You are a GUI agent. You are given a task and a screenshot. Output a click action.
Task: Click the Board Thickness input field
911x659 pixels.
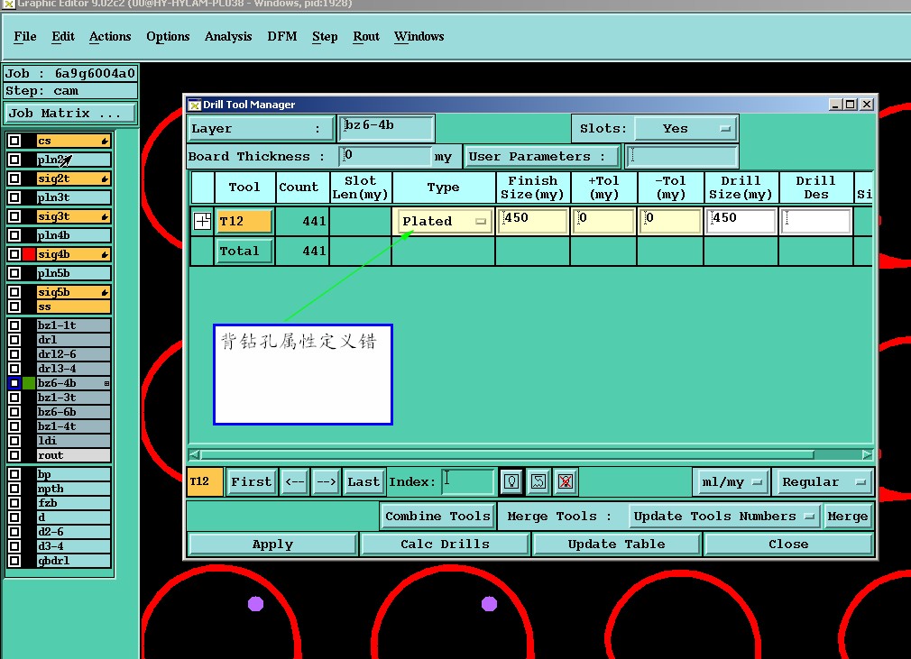pos(385,156)
